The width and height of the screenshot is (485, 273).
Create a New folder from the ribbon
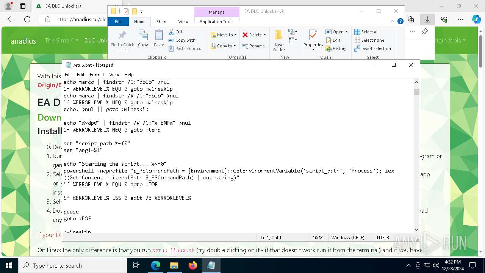279,41
